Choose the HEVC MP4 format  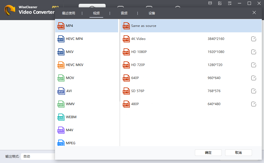87,39
